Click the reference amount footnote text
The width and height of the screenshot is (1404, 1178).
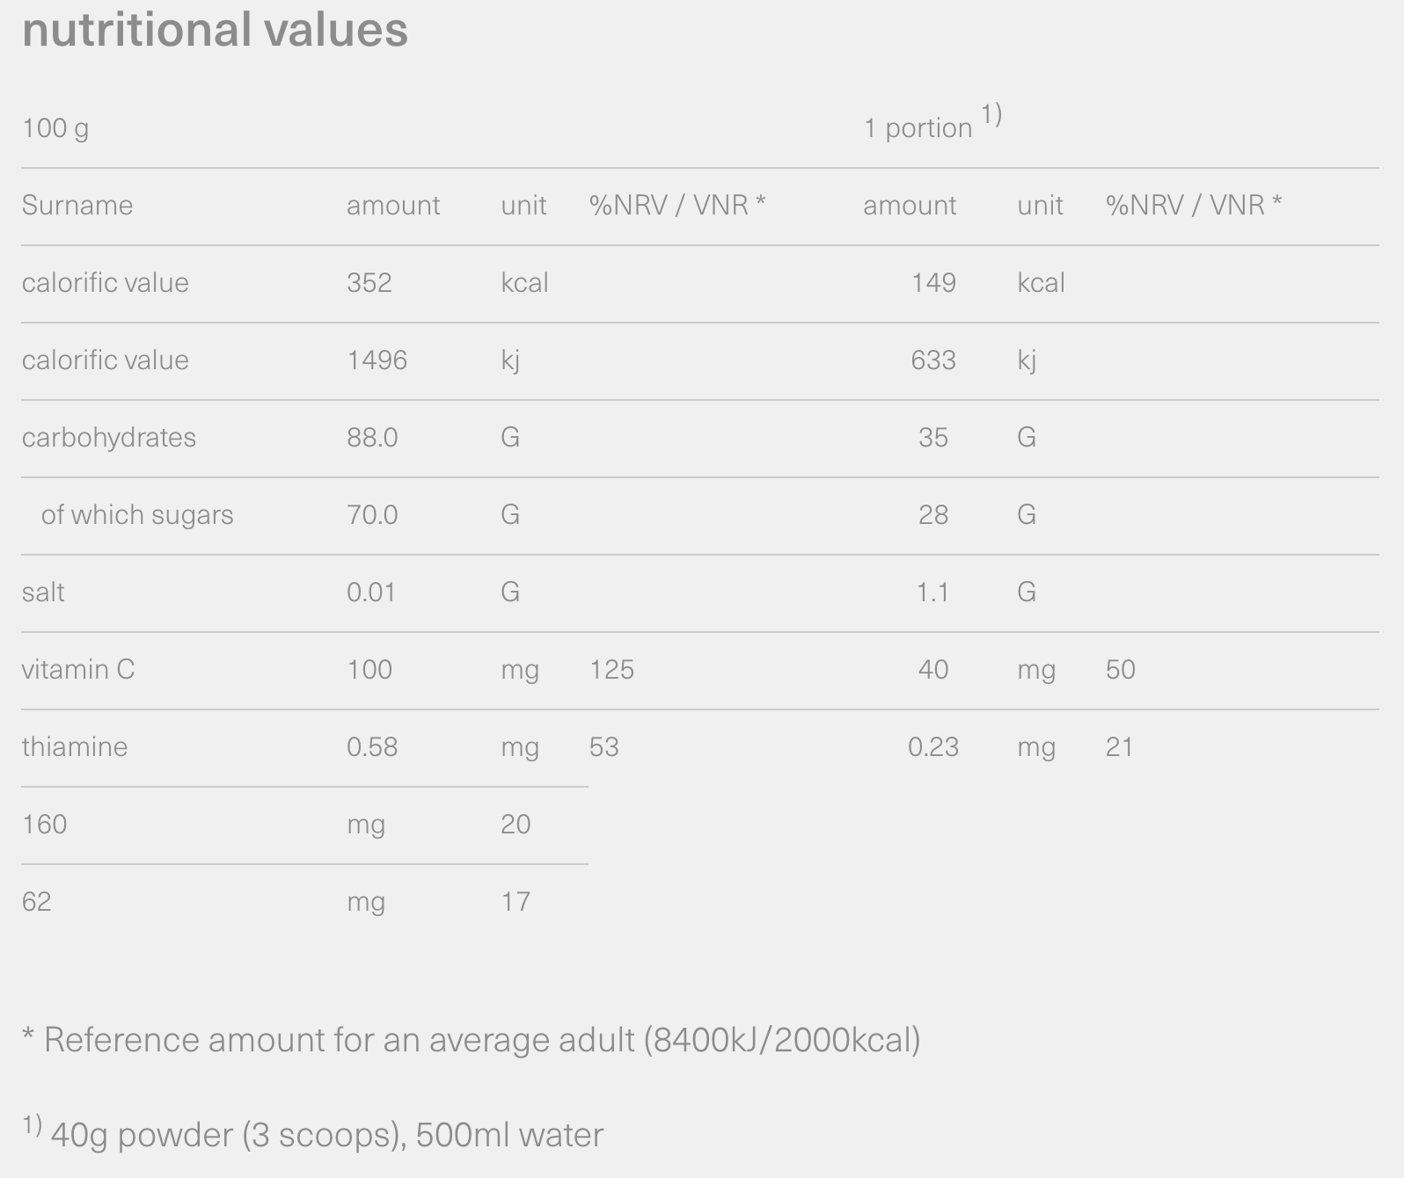tap(471, 1040)
